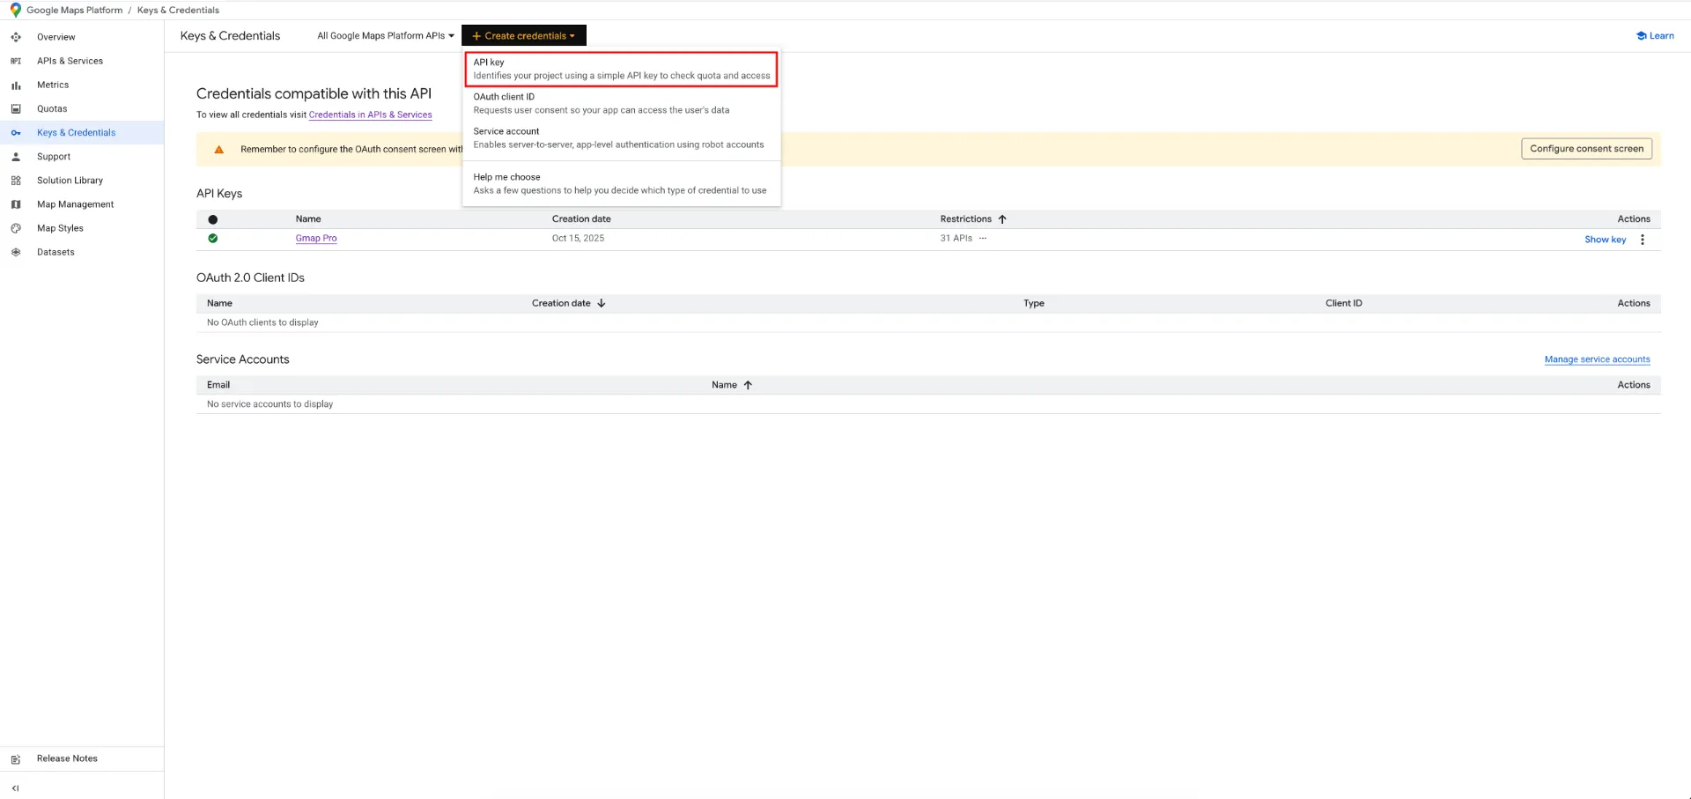Open Support in the sidebar
1691x799 pixels.
click(x=54, y=157)
